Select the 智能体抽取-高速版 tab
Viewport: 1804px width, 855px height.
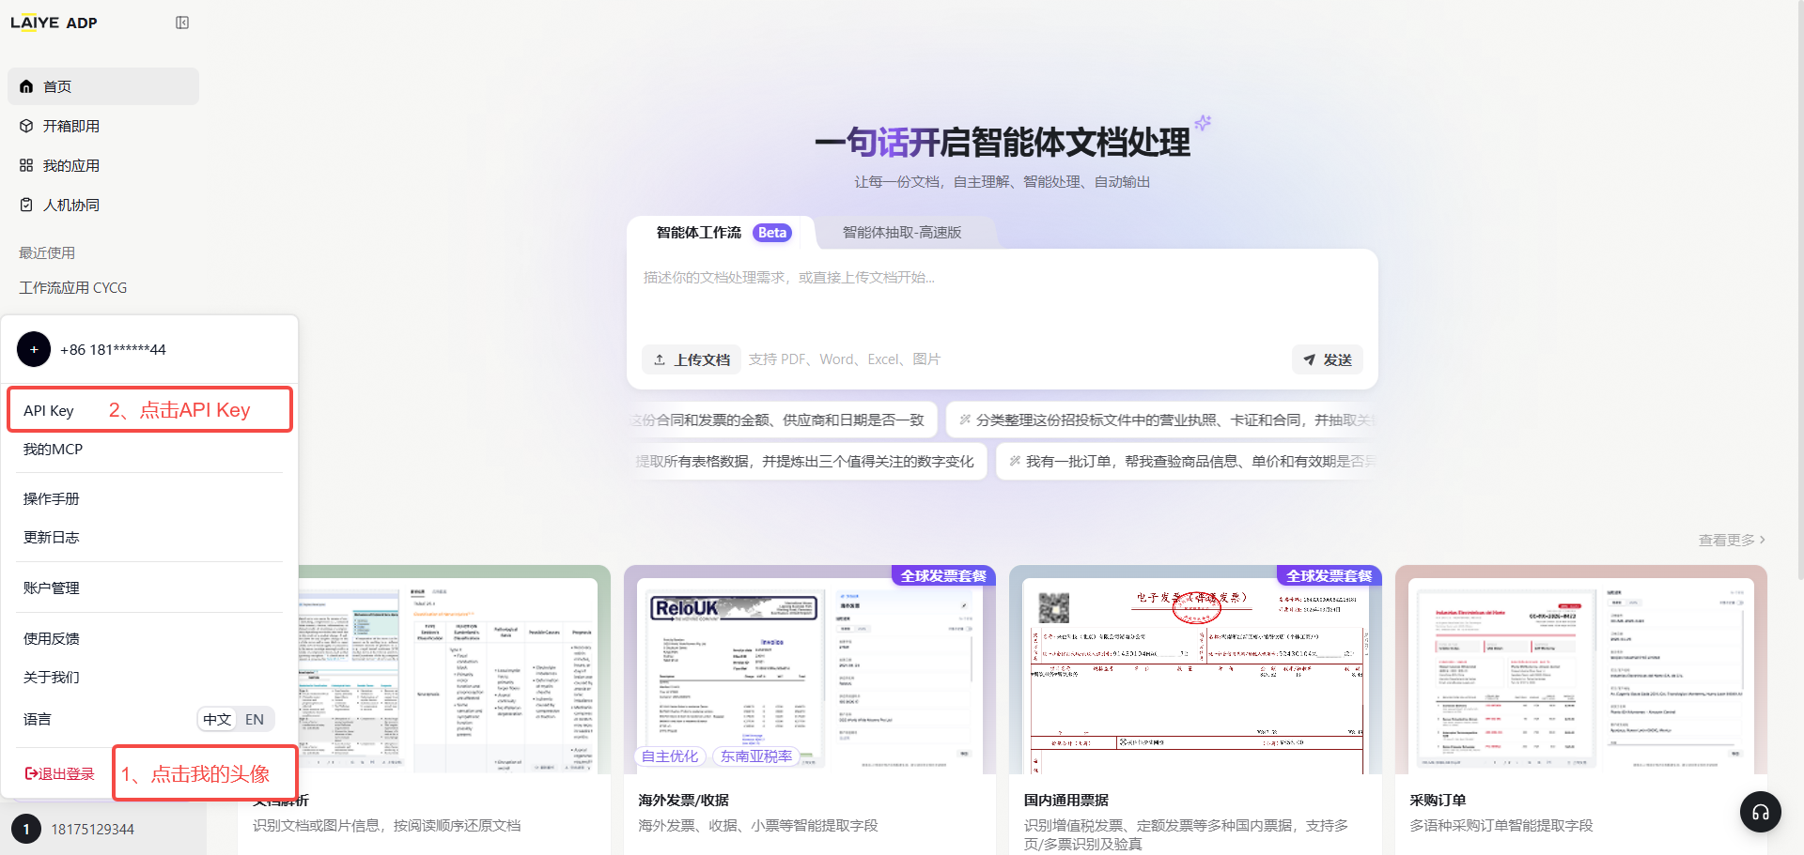pos(902,232)
